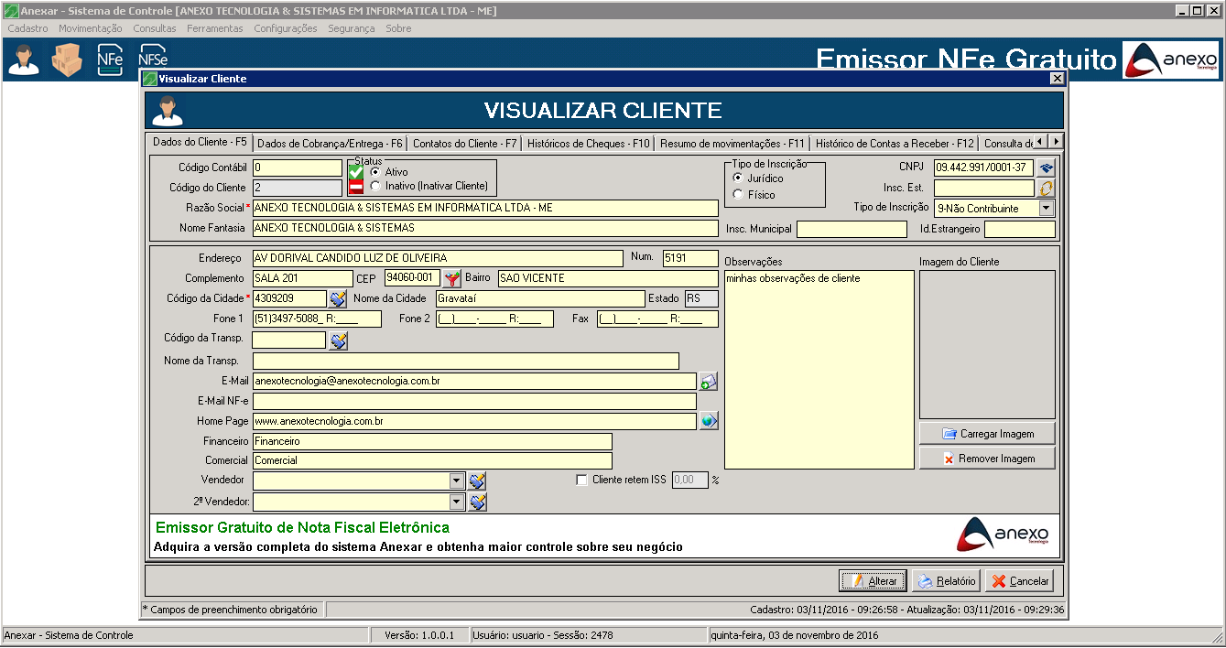Click the green Ativo checkmark icon
The height and width of the screenshot is (648, 1226).
pyautogui.click(x=356, y=172)
